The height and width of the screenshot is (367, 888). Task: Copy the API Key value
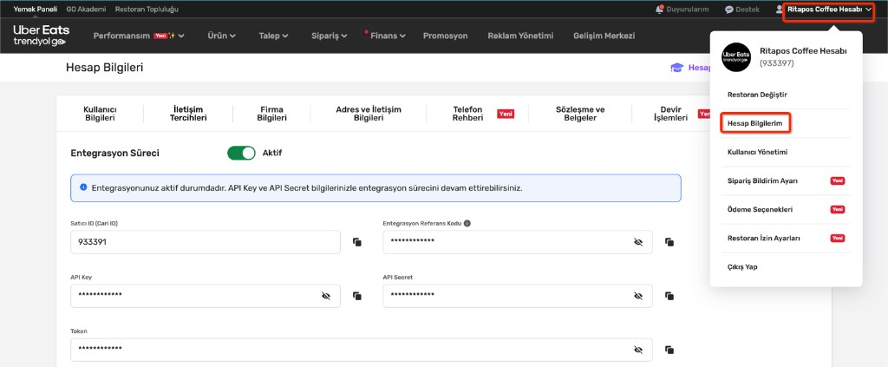pos(356,296)
